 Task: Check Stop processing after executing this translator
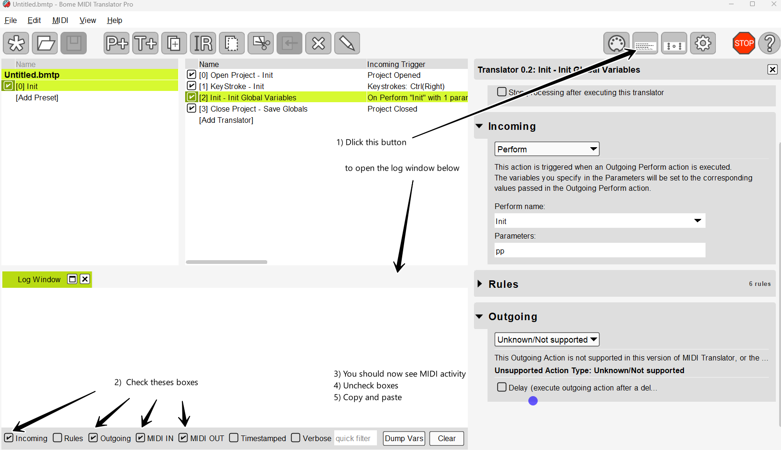pos(502,92)
